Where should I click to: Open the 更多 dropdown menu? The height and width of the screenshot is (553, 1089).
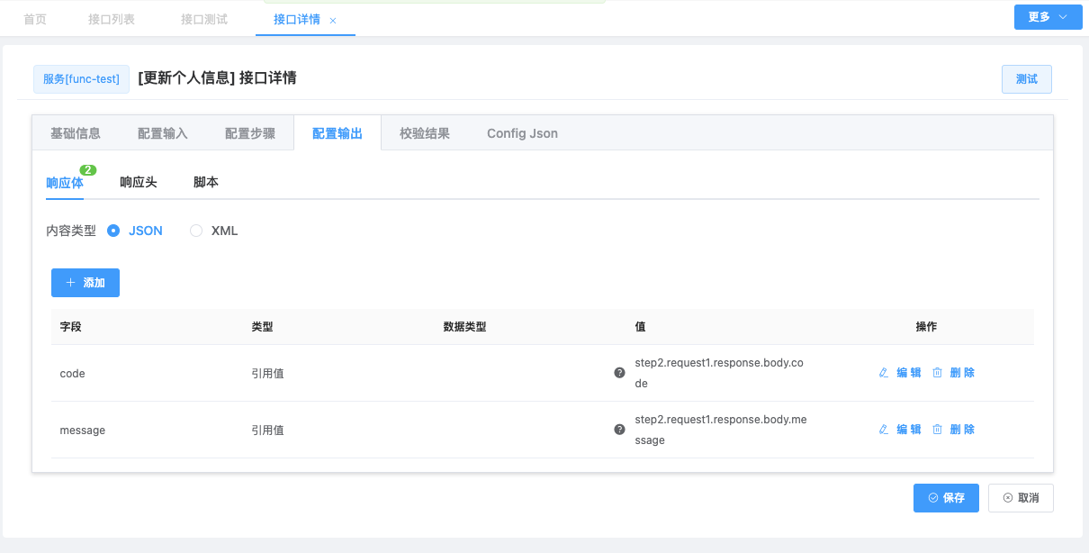(x=1048, y=17)
